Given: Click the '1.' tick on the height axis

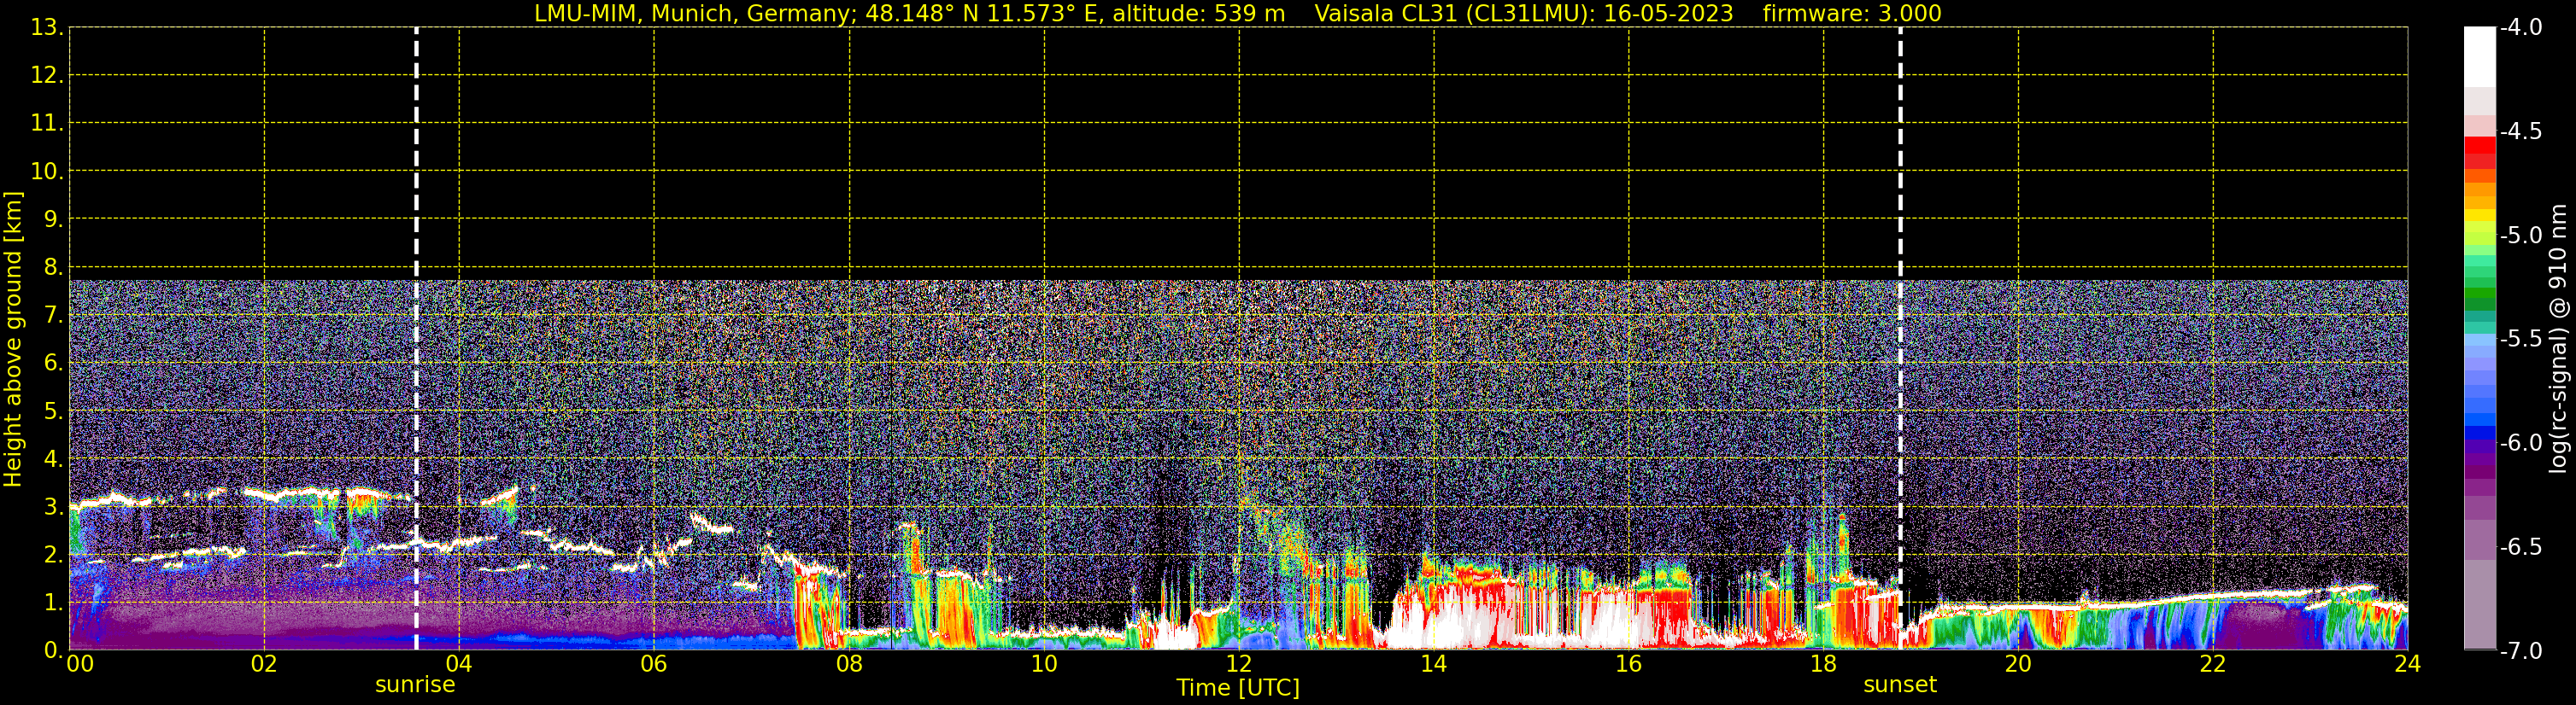Looking at the screenshot, I should tap(53, 602).
